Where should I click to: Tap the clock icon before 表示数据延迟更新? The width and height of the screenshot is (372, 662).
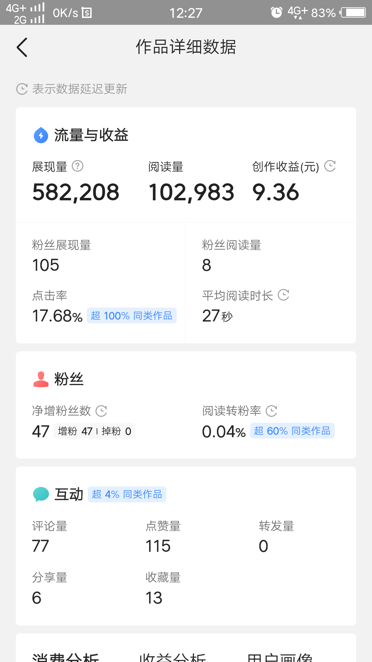pos(22,89)
